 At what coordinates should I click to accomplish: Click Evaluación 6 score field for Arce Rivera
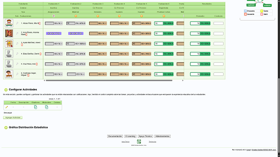159,34
